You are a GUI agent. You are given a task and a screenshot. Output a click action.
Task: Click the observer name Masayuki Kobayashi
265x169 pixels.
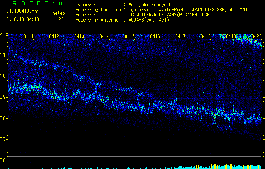point(151,5)
